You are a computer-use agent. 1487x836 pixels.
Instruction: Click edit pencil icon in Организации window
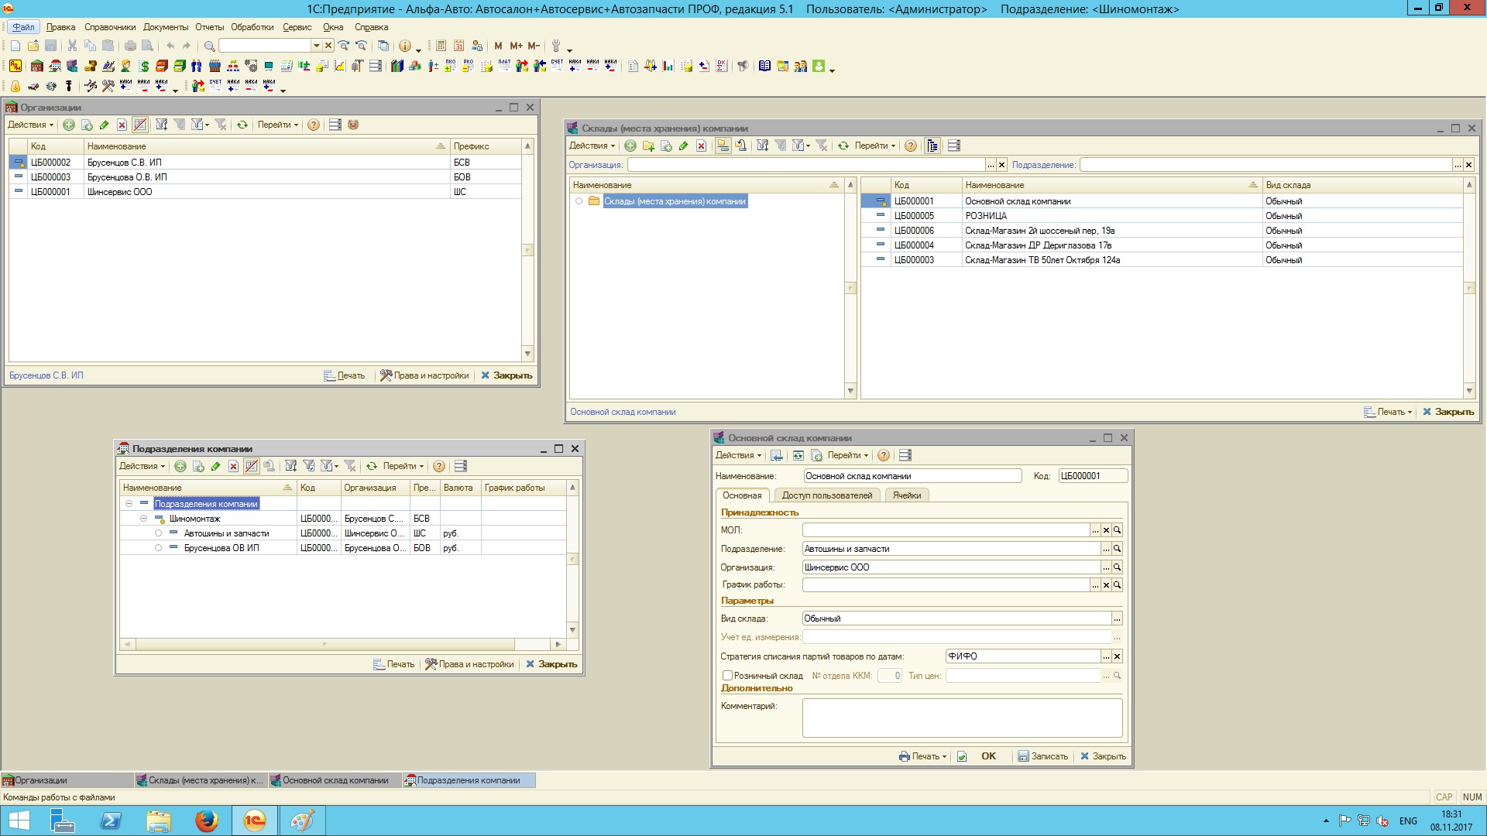(105, 125)
